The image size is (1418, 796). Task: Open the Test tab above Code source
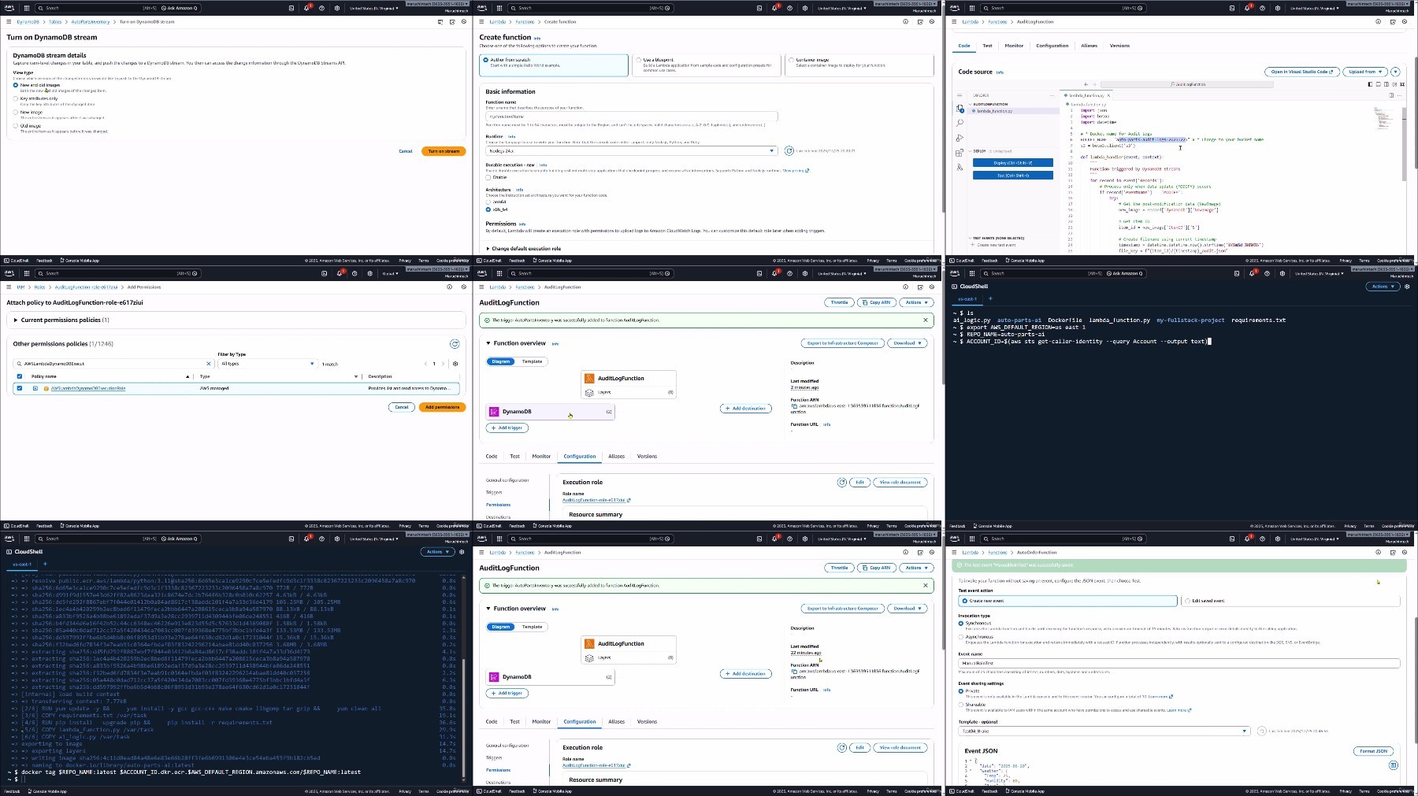tap(987, 46)
